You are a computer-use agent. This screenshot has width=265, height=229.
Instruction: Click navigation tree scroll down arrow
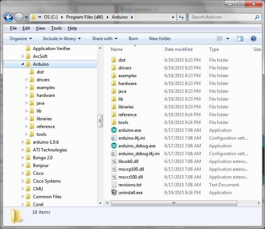click(x=100, y=203)
